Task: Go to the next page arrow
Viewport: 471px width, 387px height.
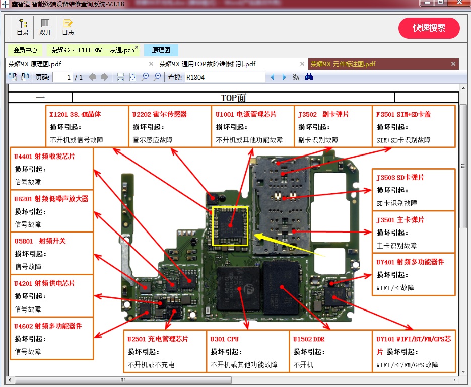Action: 104,77
